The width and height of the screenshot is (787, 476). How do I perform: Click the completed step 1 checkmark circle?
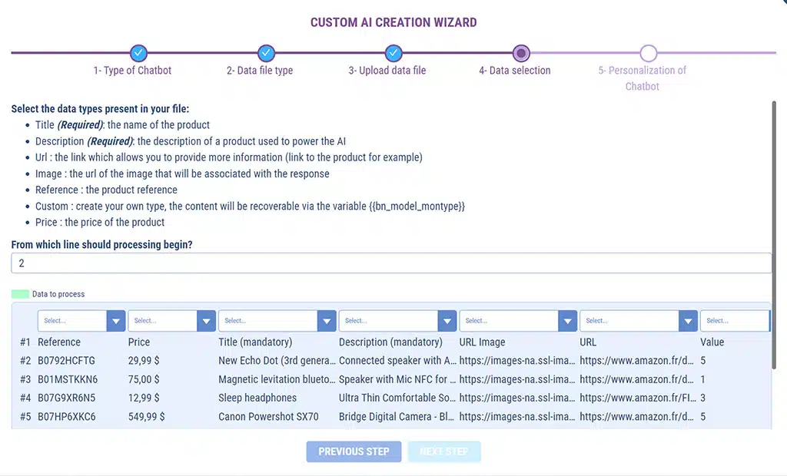[138, 53]
